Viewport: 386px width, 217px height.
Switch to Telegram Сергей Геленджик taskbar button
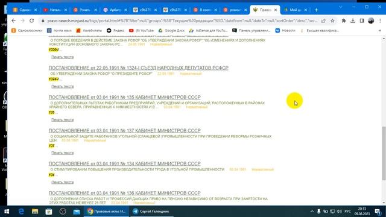tap(151, 212)
